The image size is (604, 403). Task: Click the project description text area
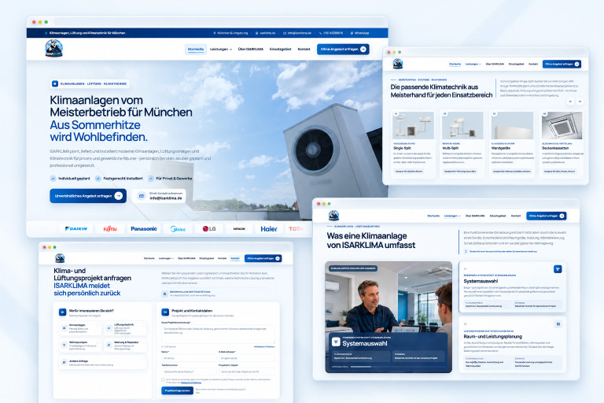click(218, 334)
